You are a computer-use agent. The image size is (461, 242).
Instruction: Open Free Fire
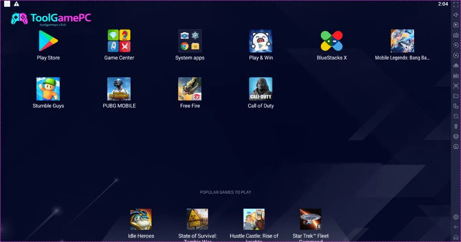coord(190,89)
